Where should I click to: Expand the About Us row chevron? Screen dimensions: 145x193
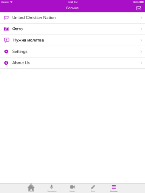click(x=141, y=63)
